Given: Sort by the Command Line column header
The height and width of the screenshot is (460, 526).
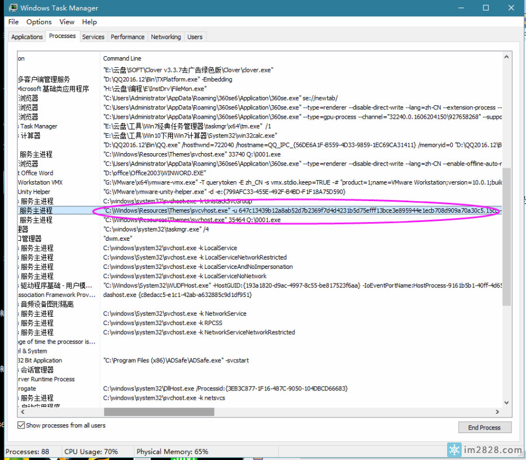Looking at the screenshot, I should pyautogui.click(x=122, y=58).
